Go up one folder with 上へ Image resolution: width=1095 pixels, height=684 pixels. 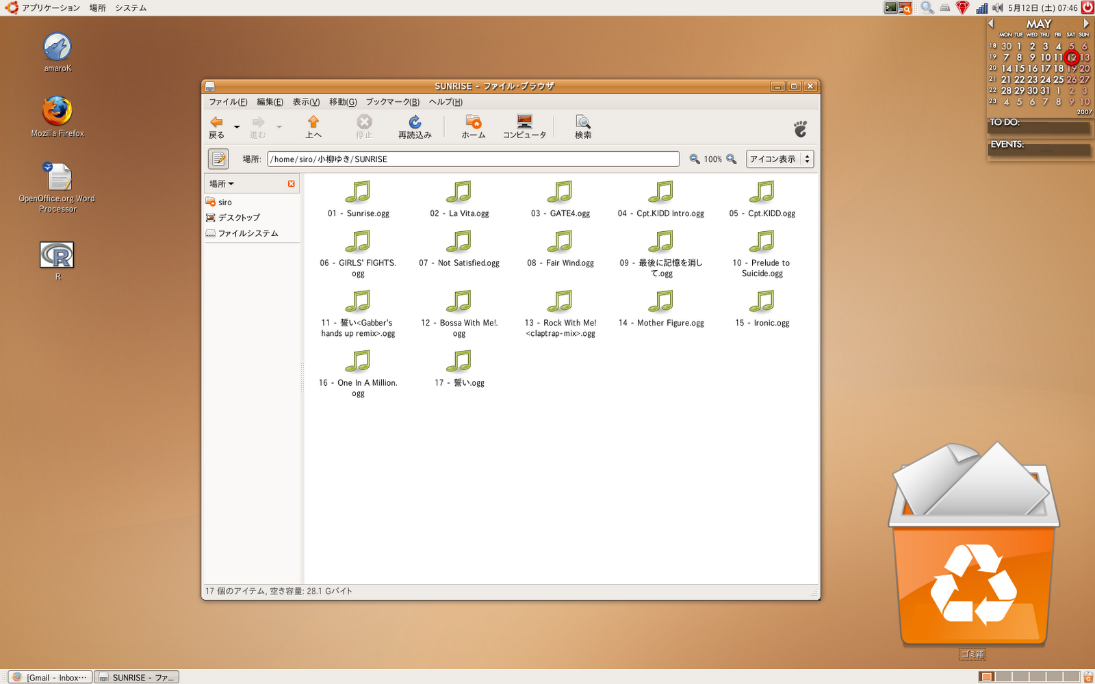click(313, 127)
